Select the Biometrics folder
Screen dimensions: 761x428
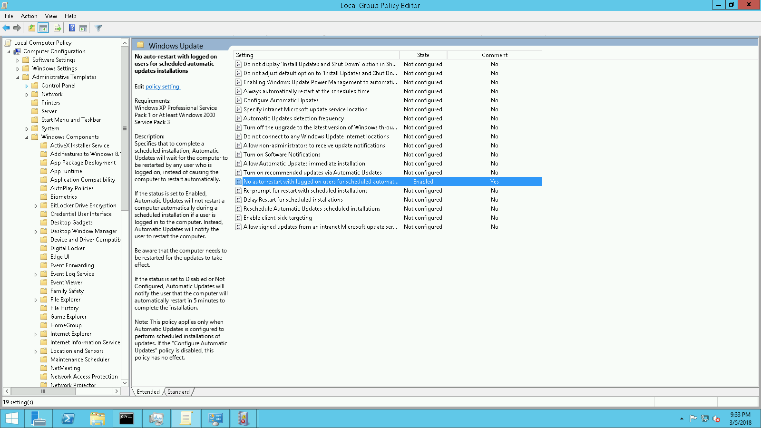[x=63, y=197]
